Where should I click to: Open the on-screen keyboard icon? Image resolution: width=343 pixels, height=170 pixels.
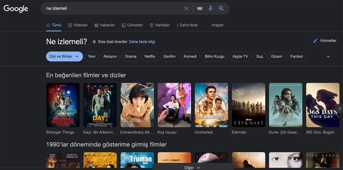(x=200, y=8)
